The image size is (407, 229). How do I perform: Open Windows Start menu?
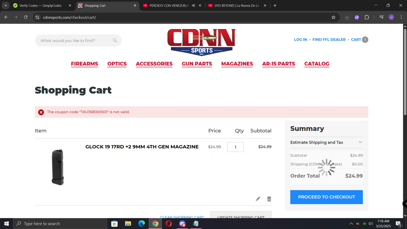point(7,224)
